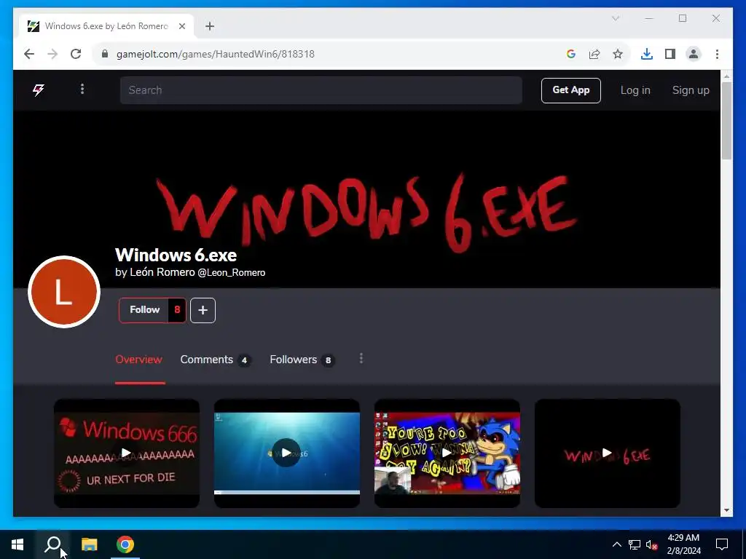Click the scrollbar up arrow
Viewport: 746px width, 559px height.
[726, 76]
